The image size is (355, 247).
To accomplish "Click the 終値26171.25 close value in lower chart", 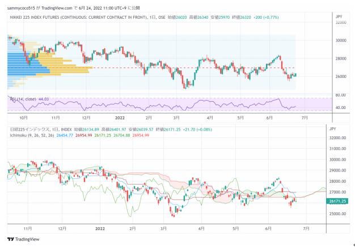I will pyautogui.click(x=168, y=129).
